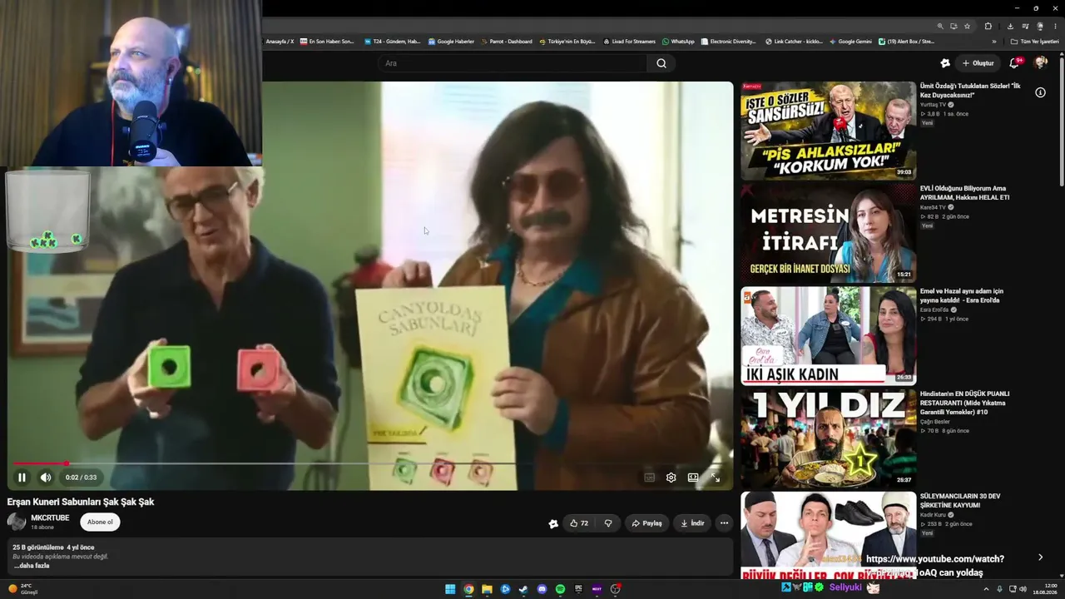1065x599 pixels.
Task: Click the MKCRTUBE channel avatar
Action: coord(17,522)
